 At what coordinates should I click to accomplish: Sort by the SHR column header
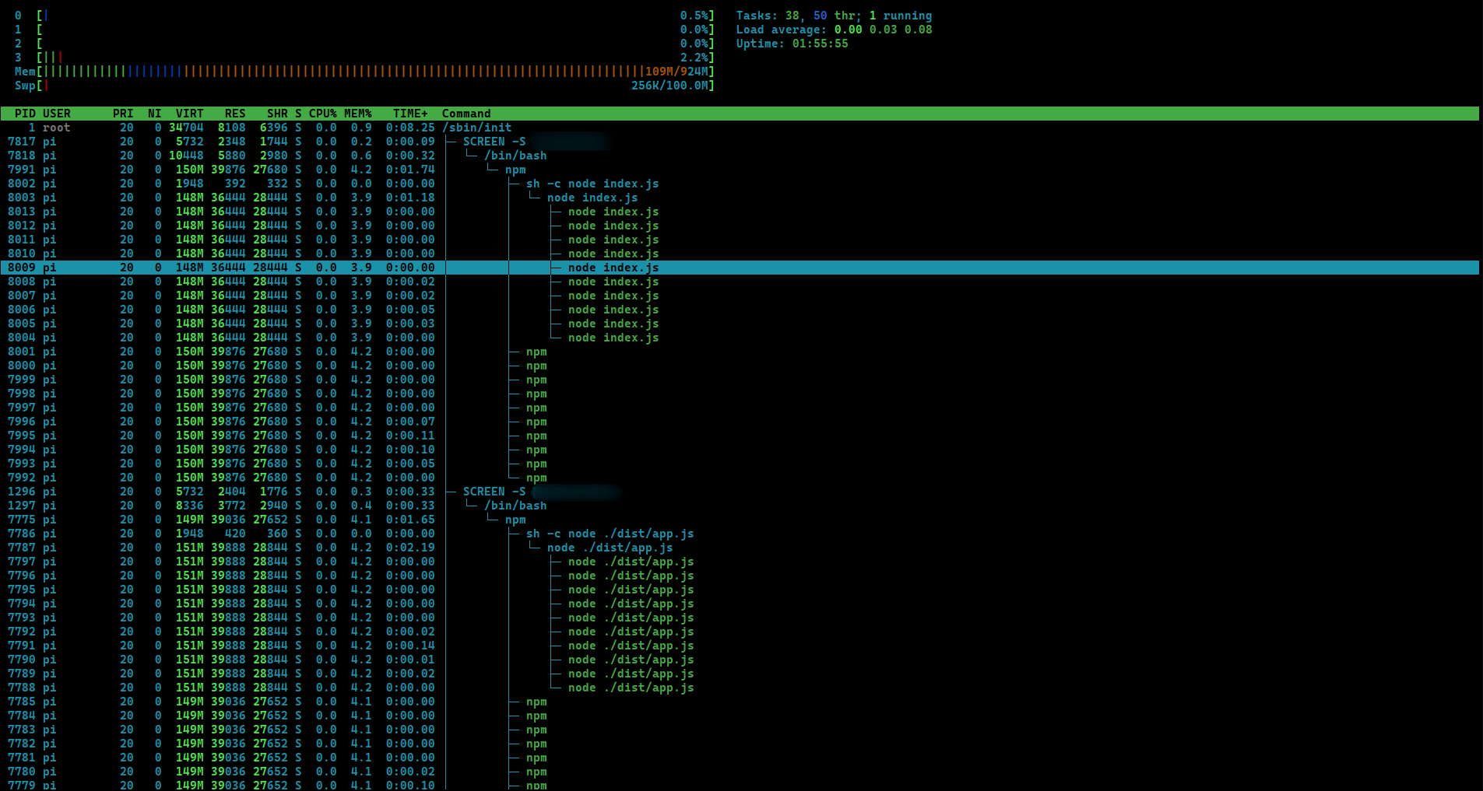[x=277, y=114]
